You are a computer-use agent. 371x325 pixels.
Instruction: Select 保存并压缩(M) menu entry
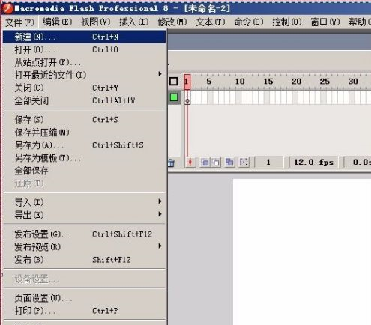(85, 133)
